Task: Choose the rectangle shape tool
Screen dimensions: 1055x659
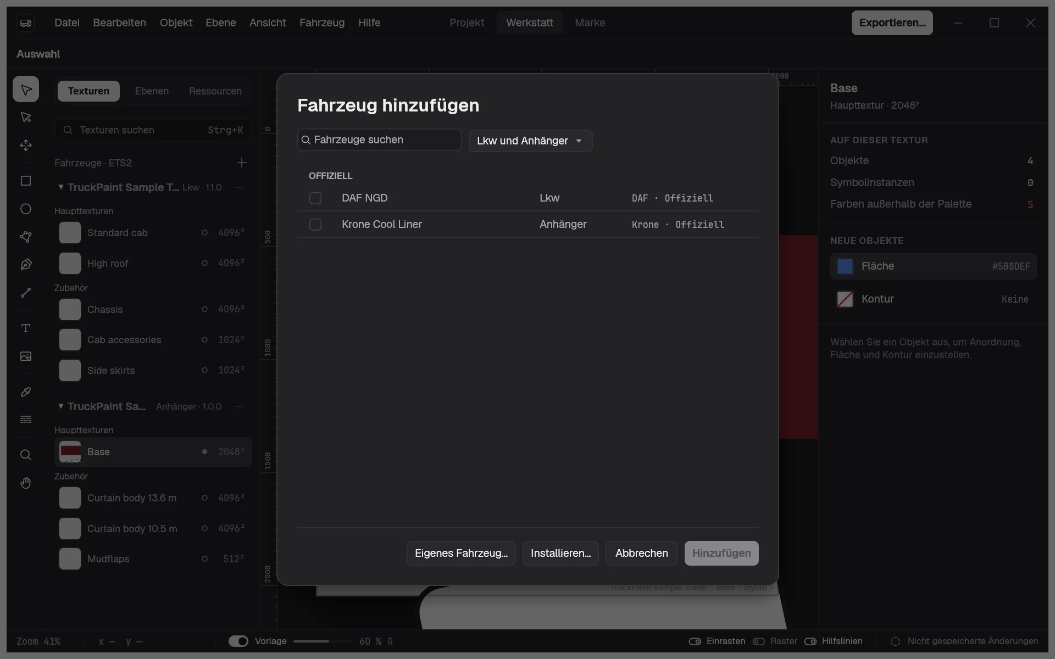Action: (26, 181)
